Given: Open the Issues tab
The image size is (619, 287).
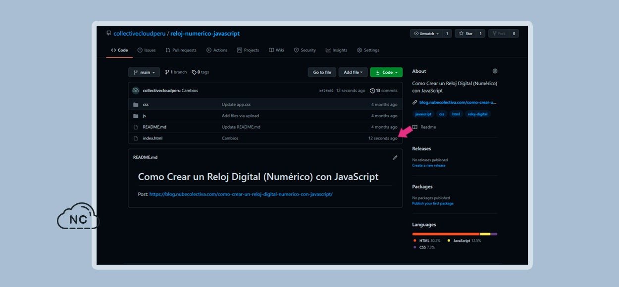Looking at the screenshot, I should [x=147, y=50].
